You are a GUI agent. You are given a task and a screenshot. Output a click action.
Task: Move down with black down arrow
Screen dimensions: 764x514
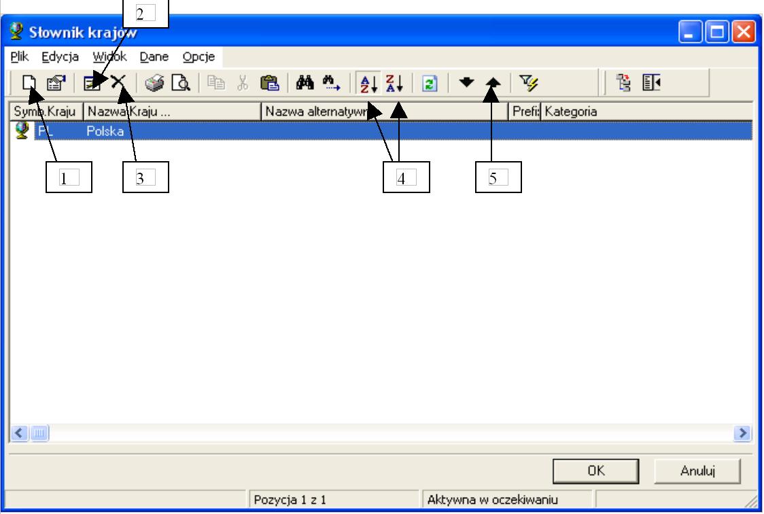pyautogui.click(x=466, y=82)
